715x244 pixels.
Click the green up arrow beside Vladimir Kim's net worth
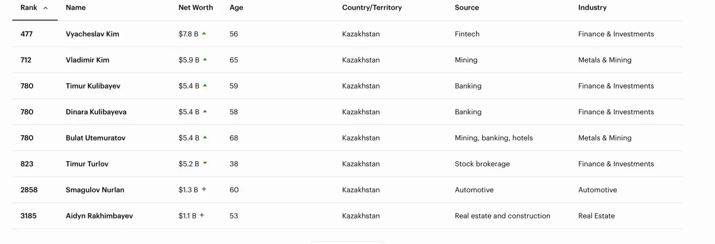click(205, 60)
